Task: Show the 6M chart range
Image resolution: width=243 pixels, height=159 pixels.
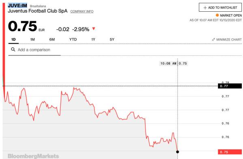Action: (52, 40)
